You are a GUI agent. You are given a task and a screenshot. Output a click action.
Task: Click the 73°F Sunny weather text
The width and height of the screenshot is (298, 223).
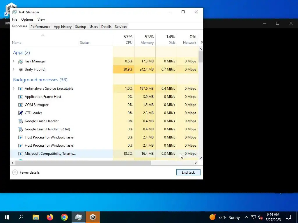229,217
